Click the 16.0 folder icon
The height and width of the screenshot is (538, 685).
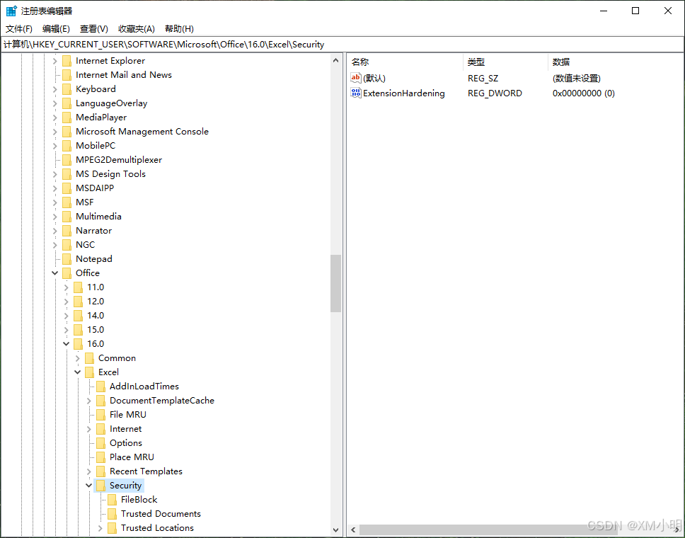pos(79,344)
